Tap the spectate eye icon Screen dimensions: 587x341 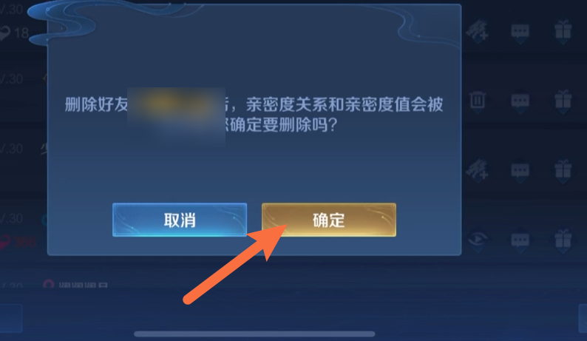click(478, 239)
